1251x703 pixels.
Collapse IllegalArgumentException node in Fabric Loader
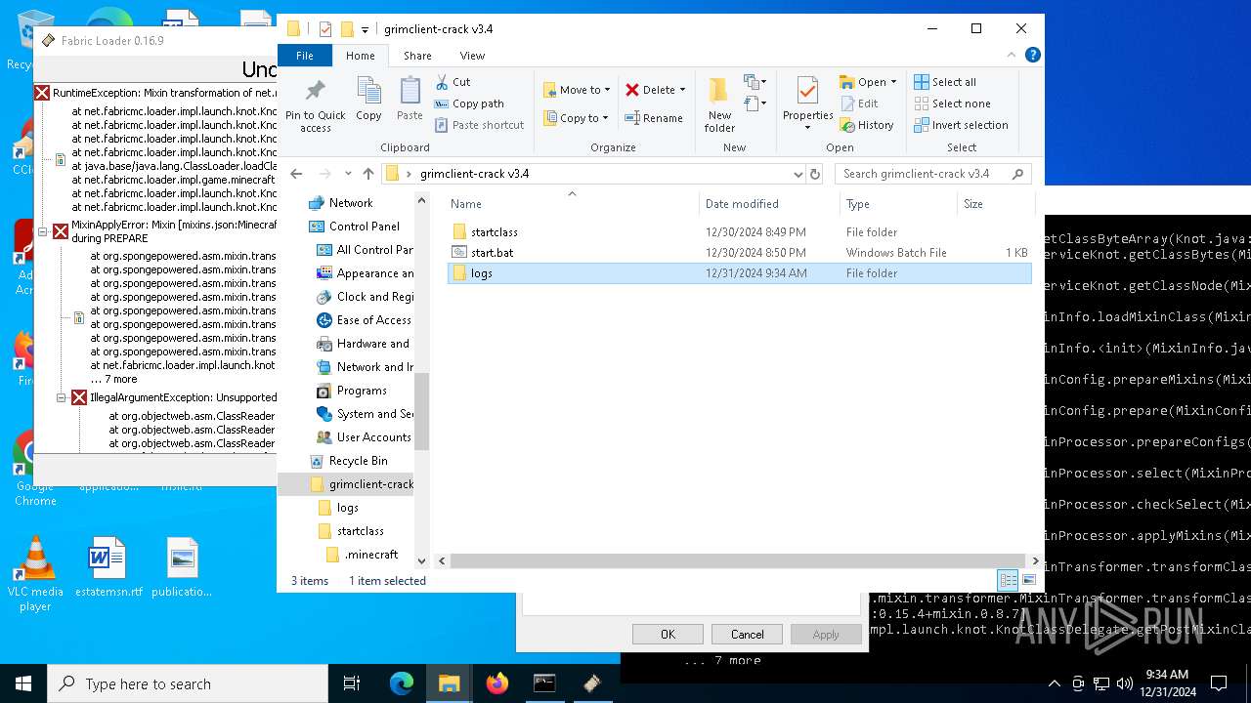coord(61,397)
